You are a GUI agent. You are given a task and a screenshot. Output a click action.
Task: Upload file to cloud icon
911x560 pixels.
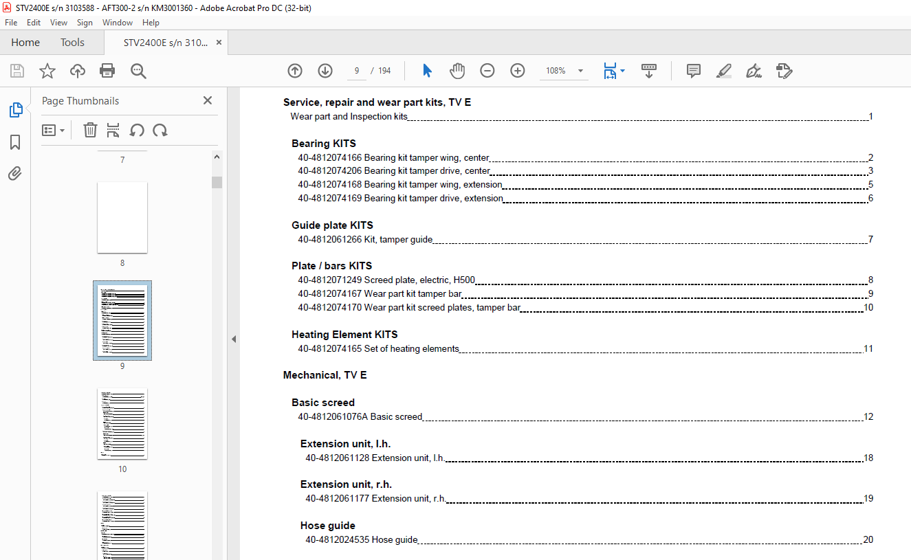pos(78,71)
